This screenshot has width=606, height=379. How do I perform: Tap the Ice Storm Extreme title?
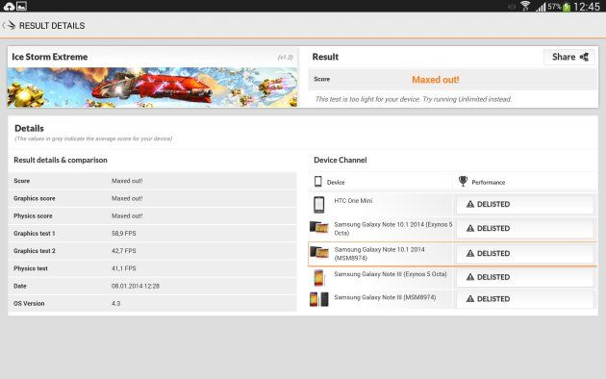[x=49, y=57]
